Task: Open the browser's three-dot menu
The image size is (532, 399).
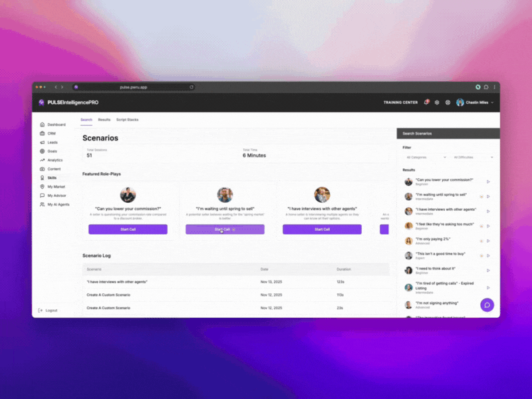Action: coord(494,87)
